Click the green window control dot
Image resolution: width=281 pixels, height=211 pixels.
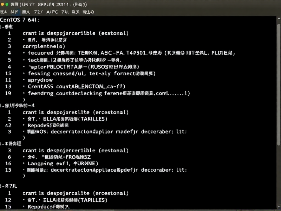point(7,4)
